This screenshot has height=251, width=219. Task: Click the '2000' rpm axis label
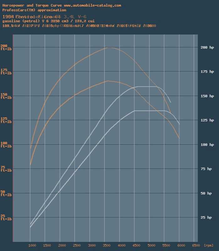pyautogui.click(x=62, y=245)
